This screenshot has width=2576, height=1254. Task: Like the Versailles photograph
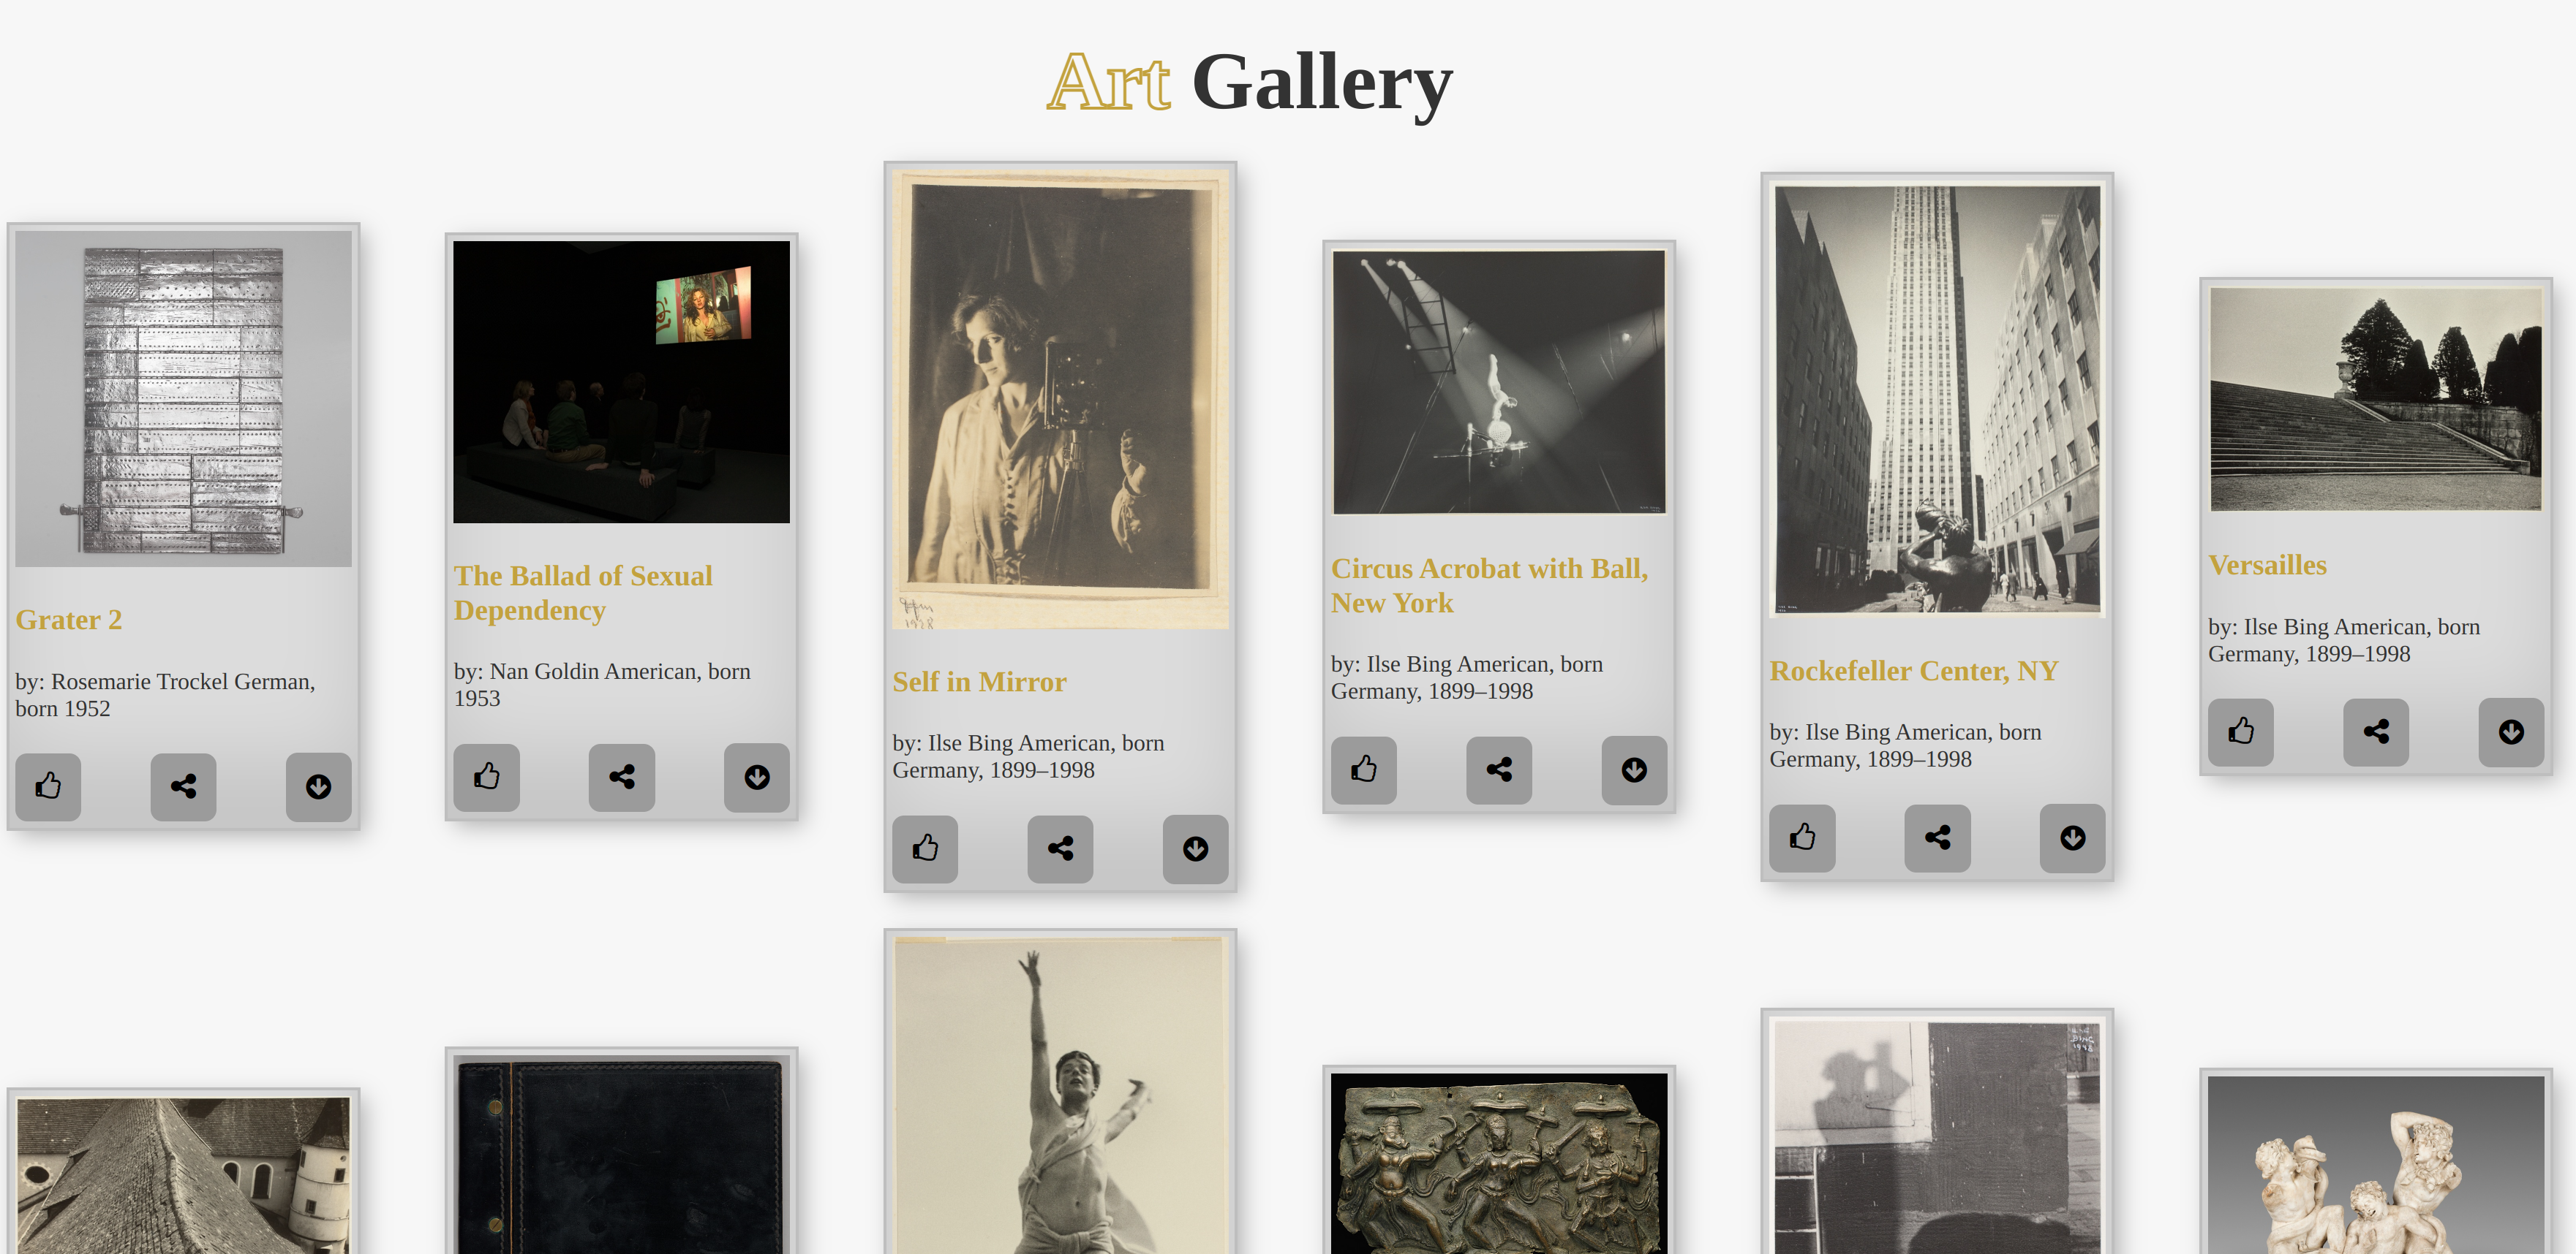(2240, 731)
